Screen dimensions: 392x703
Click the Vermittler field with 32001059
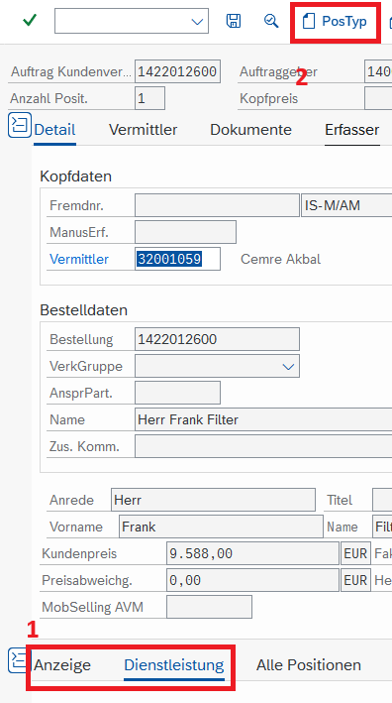177,259
